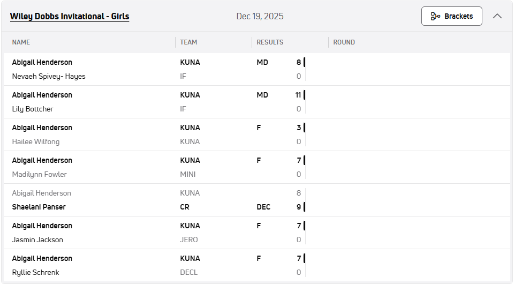Click the JERO team name

pyautogui.click(x=189, y=240)
